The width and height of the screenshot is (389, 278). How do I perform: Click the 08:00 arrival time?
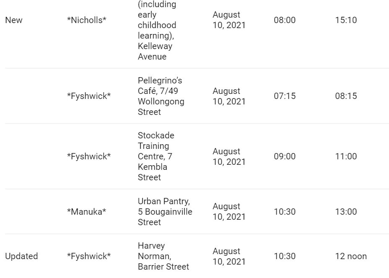(x=285, y=20)
